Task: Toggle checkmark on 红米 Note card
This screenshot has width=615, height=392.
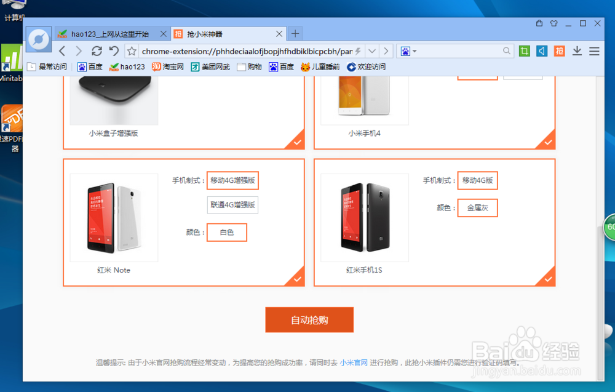Action: click(x=297, y=279)
